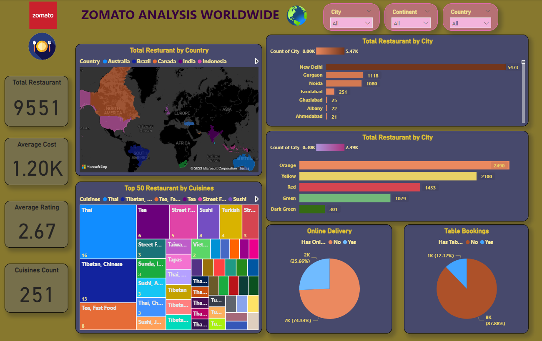Image resolution: width=542 pixels, height=341 pixels.
Task: Click the plate and cutlery icon
Action: (x=42, y=46)
